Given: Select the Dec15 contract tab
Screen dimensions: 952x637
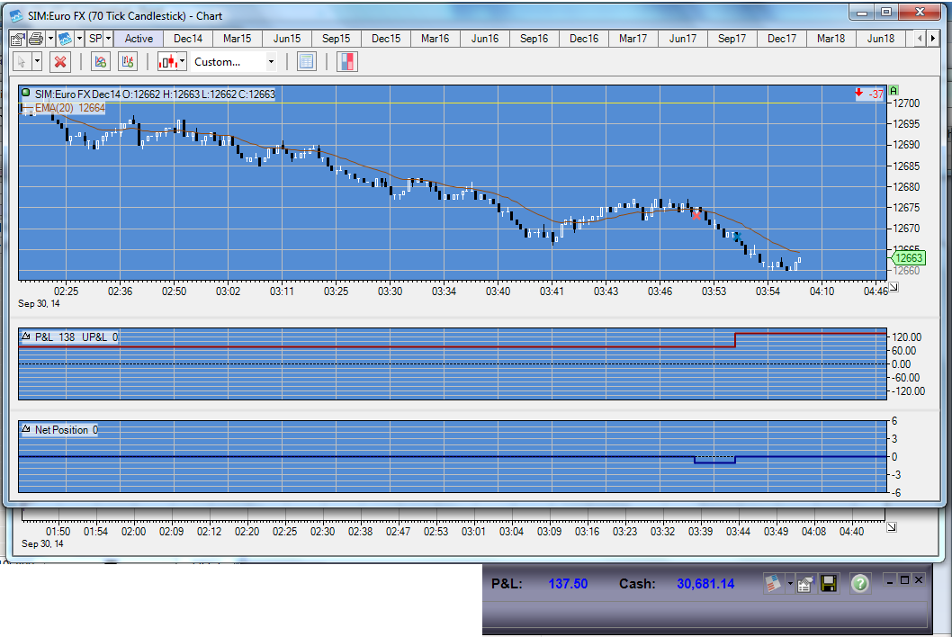Looking at the screenshot, I should [x=386, y=39].
